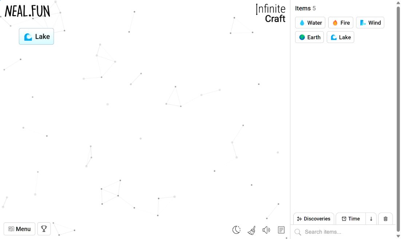Click the Infinite Craft title
This screenshot has width=401, height=239.
pyautogui.click(x=271, y=13)
